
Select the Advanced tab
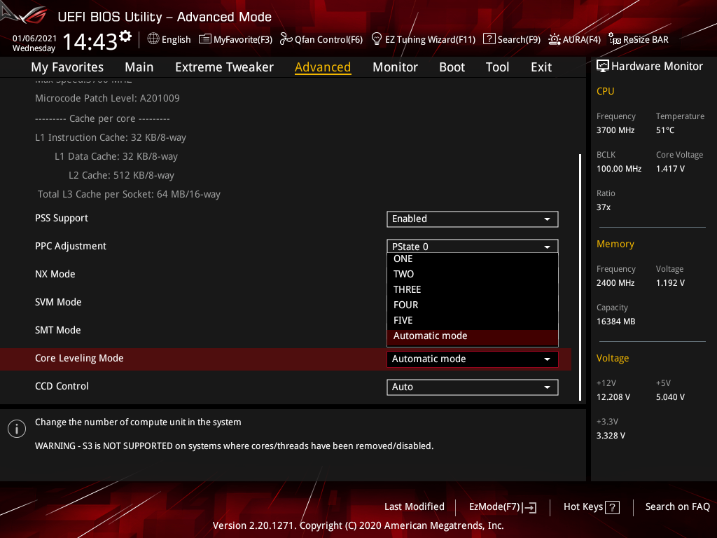tap(322, 67)
